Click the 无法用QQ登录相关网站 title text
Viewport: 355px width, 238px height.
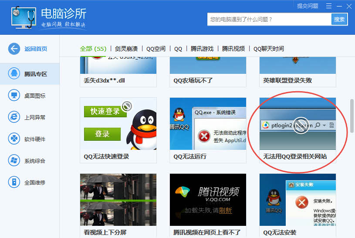(x=295, y=156)
